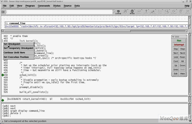192x124 pixels.
Task: Click the green Run button
Action: [179, 40]
